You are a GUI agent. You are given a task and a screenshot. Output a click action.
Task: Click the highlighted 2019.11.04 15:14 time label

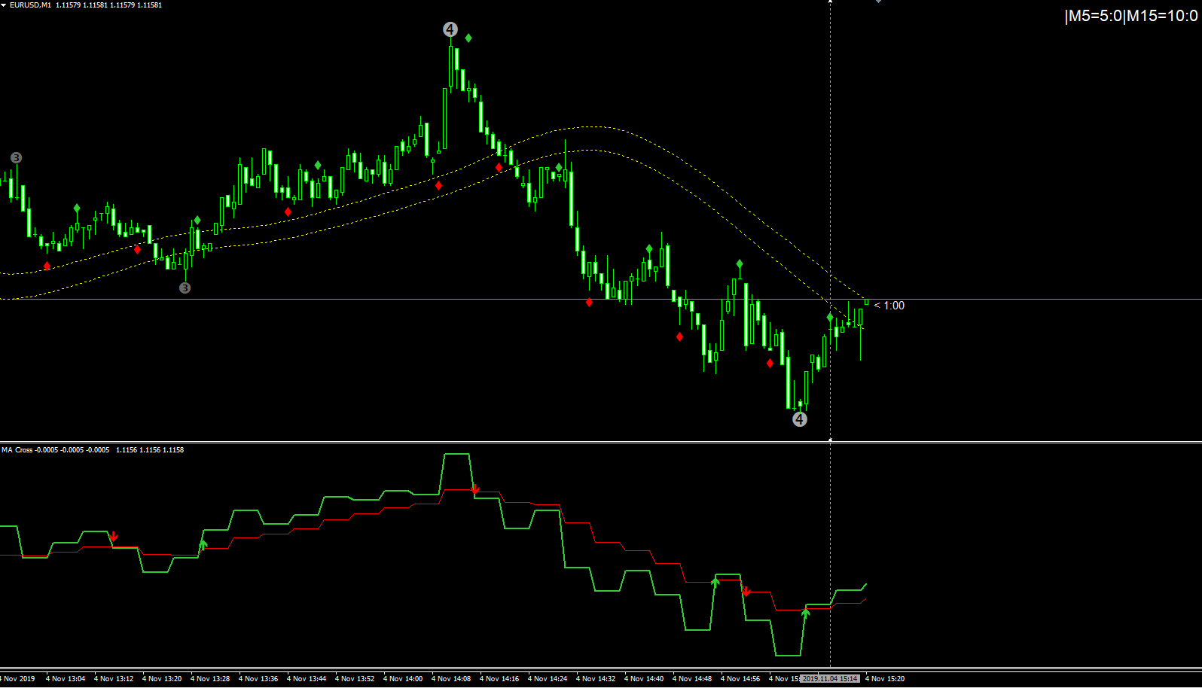tap(830, 679)
